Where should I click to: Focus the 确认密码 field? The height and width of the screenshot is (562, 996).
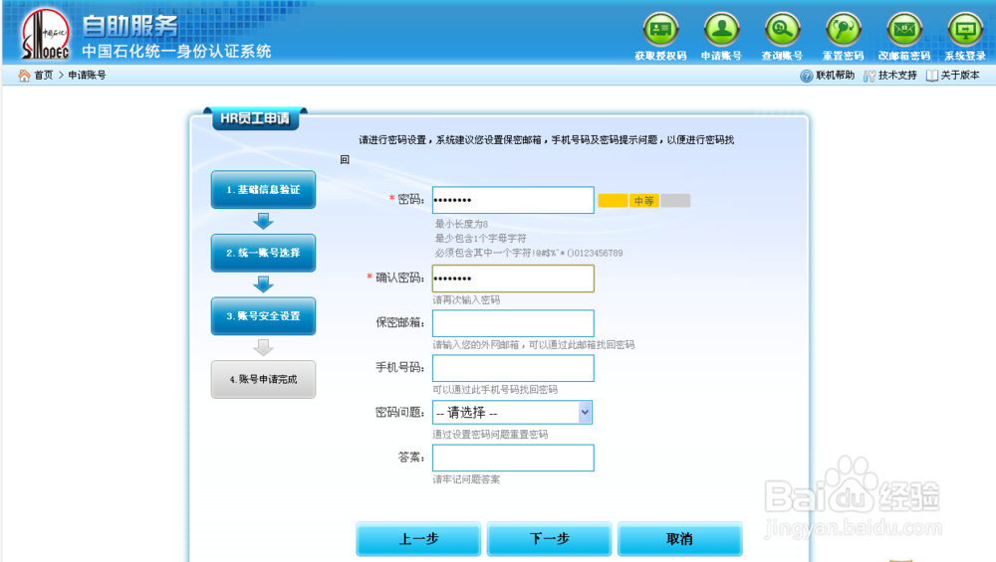[513, 279]
